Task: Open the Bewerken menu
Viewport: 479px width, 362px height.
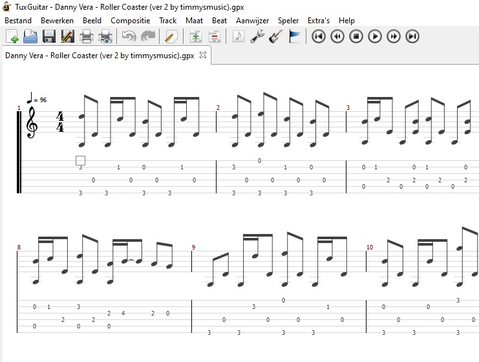Action: pyautogui.click(x=57, y=21)
